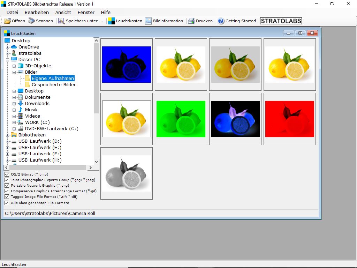Select the gray-background lemon thumbnail
Screen dimensions: 357x268
pos(235,65)
